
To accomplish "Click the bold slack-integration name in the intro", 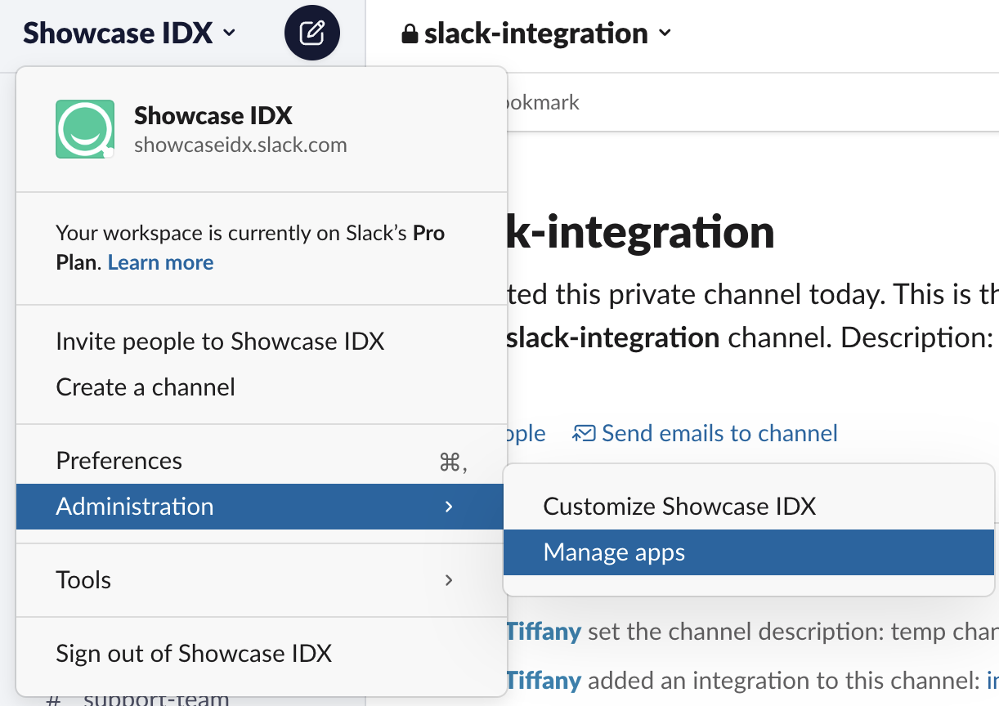I will [x=613, y=337].
